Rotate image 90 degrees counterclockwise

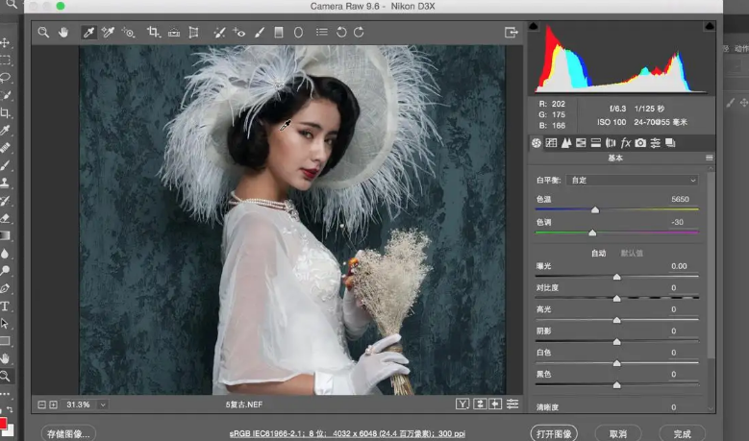(x=341, y=32)
